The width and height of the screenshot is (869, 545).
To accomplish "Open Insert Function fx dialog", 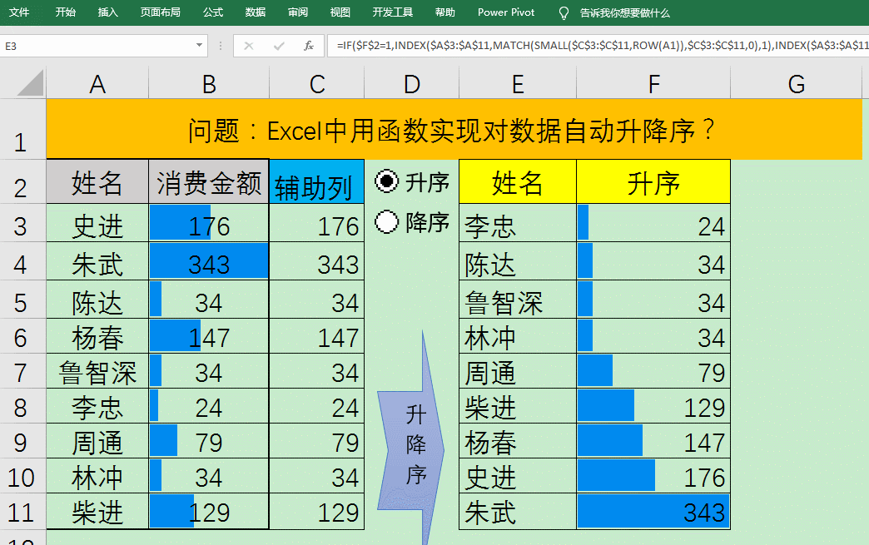I will (x=309, y=46).
